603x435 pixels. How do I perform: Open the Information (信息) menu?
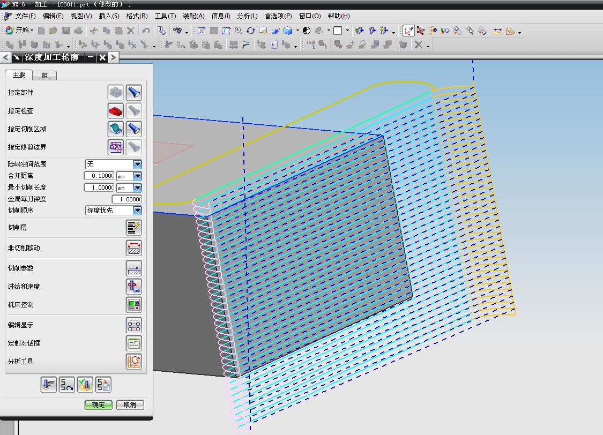click(x=220, y=16)
